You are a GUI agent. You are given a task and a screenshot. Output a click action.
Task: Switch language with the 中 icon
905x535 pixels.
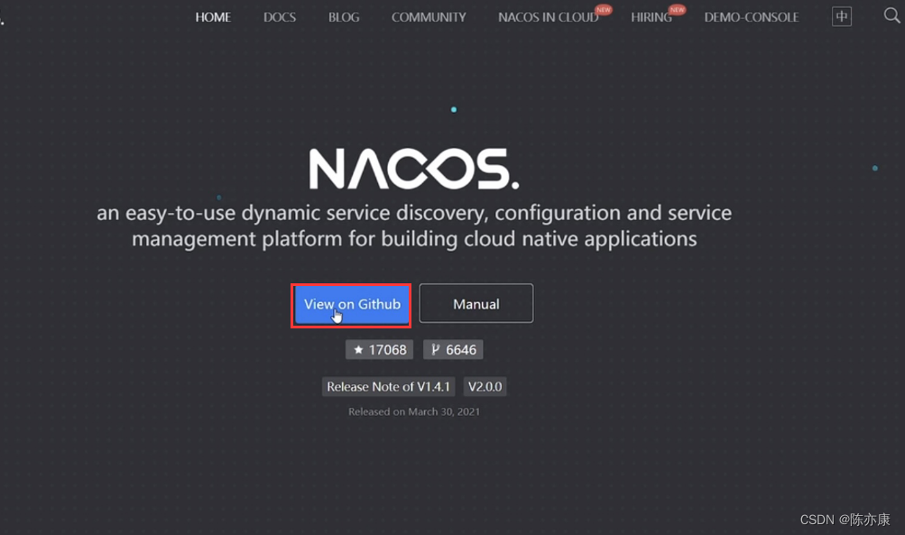coord(842,16)
